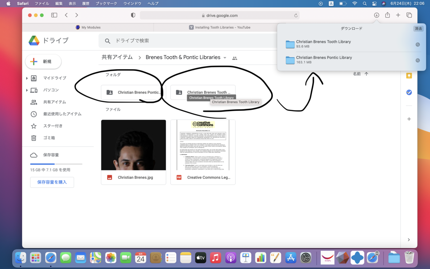The height and width of the screenshot is (269, 430).
Task: Open the 編集 menu
Action: pyautogui.click(x=59, y=4)
